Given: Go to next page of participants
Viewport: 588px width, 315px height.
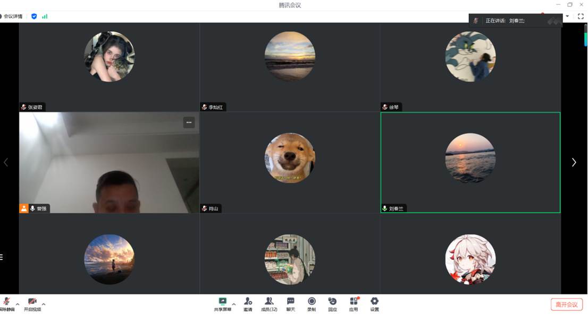Looking at the screenshot, I should 574,162.
